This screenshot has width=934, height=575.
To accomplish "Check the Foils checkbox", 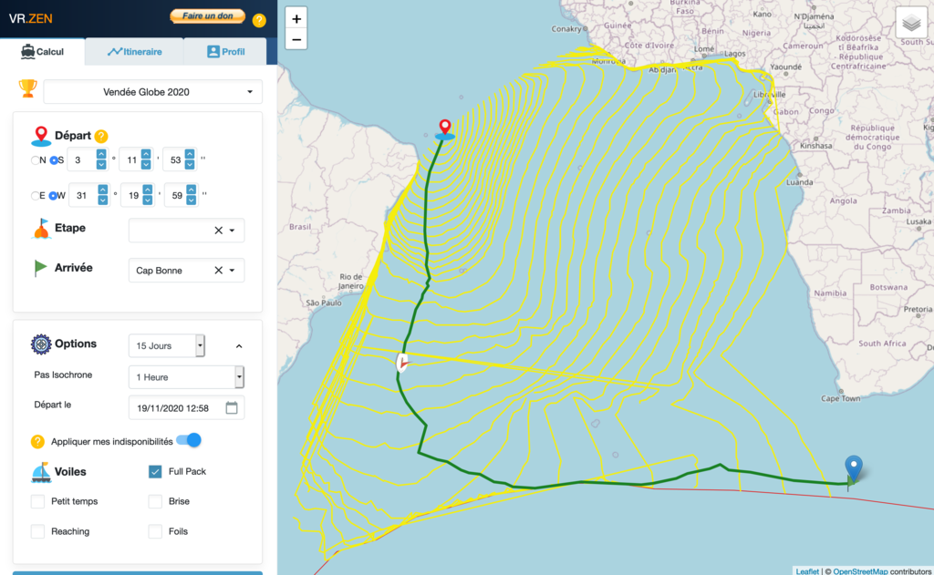I will [x=155, y=531].
